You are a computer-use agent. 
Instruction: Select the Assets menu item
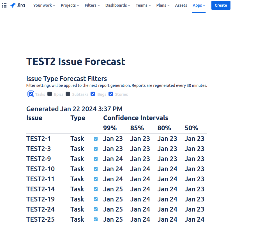coord(181,5)
